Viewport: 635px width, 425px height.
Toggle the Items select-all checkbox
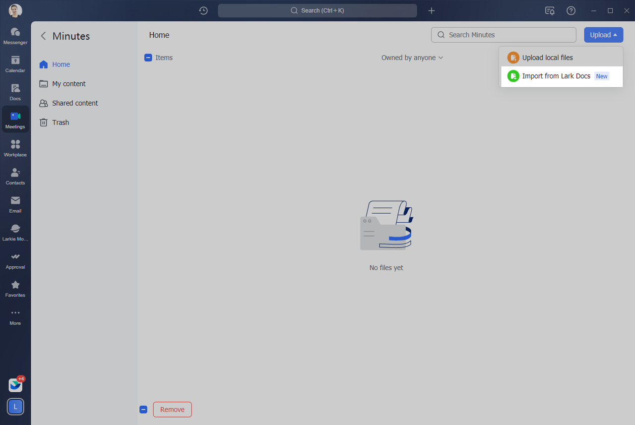148,58
